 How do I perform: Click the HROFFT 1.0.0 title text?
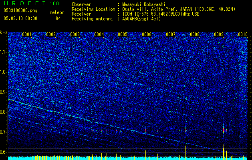pos(31,3)
